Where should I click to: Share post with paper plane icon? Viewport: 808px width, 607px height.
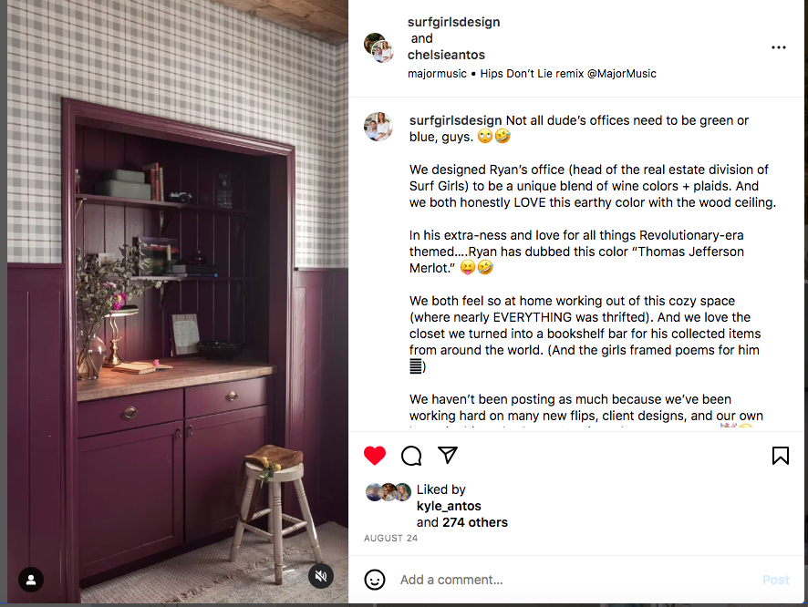click(448, 455)
